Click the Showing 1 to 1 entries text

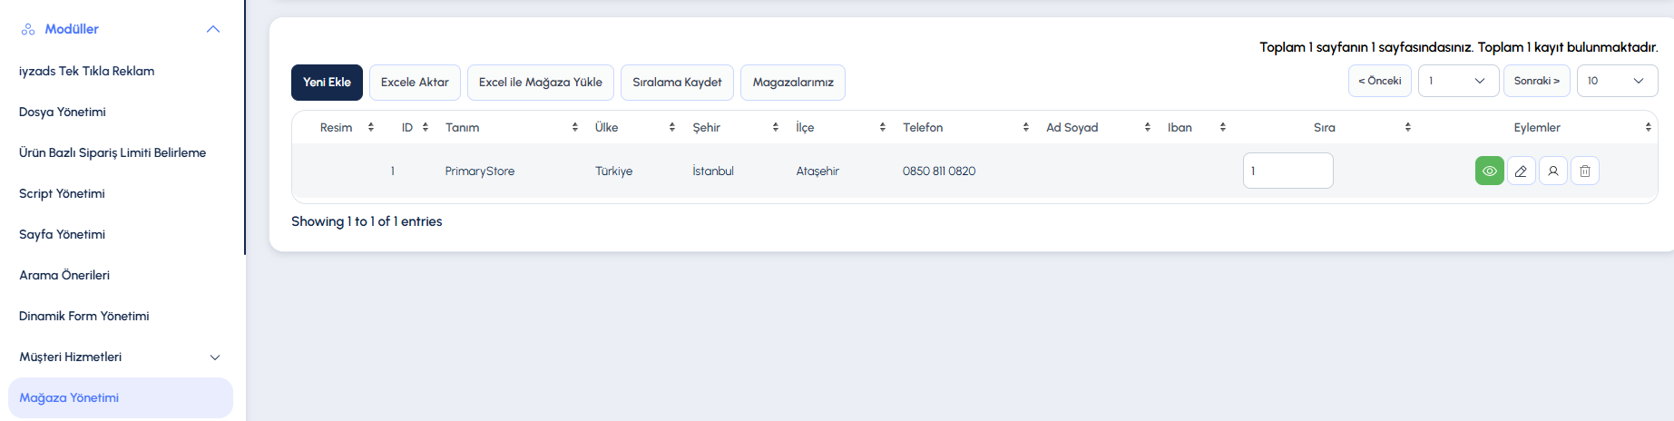[367, 221]
